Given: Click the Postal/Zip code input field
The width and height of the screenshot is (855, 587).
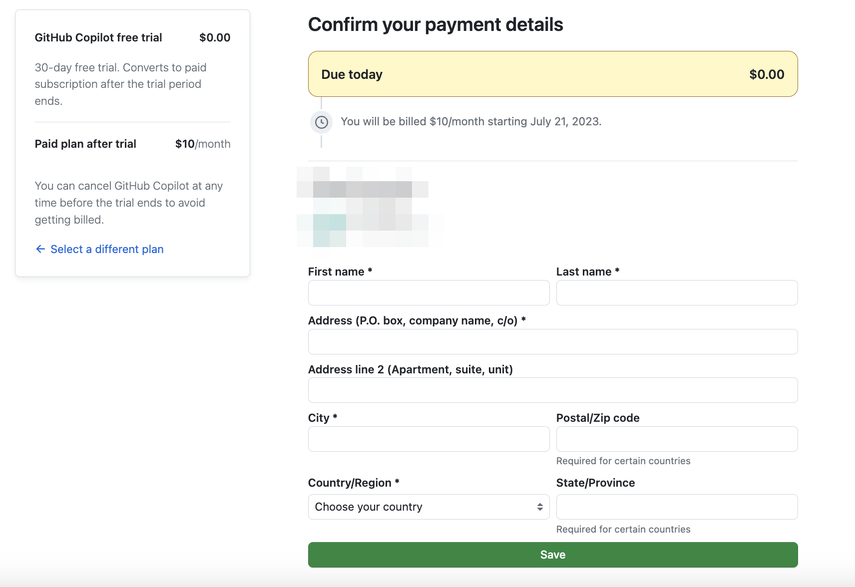Looking at the screenshot, I should pyautogui.click(x=677, y=439).
